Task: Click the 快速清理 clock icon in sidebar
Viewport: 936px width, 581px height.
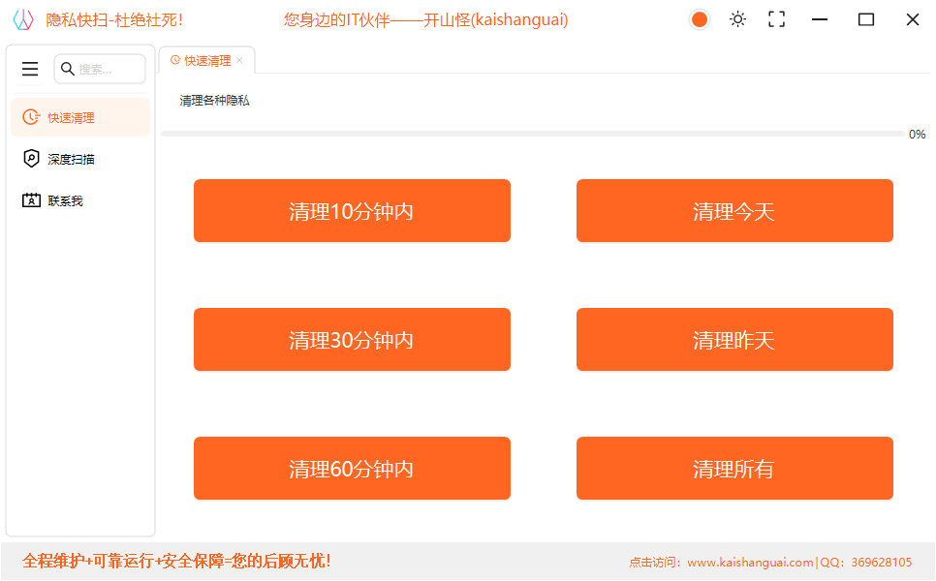Action: point(31,117)
